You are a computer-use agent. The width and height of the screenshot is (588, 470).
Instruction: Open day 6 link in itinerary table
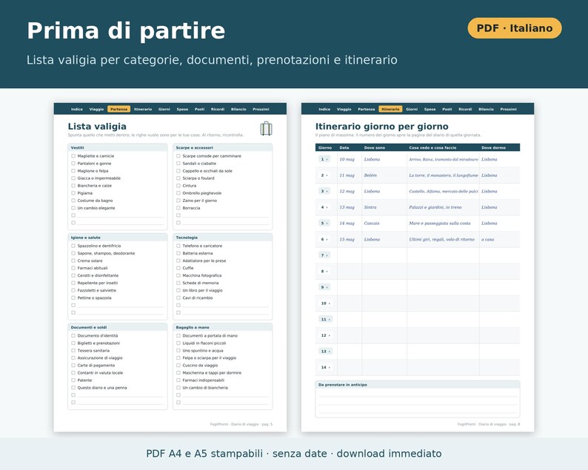(x=324, y=239)
